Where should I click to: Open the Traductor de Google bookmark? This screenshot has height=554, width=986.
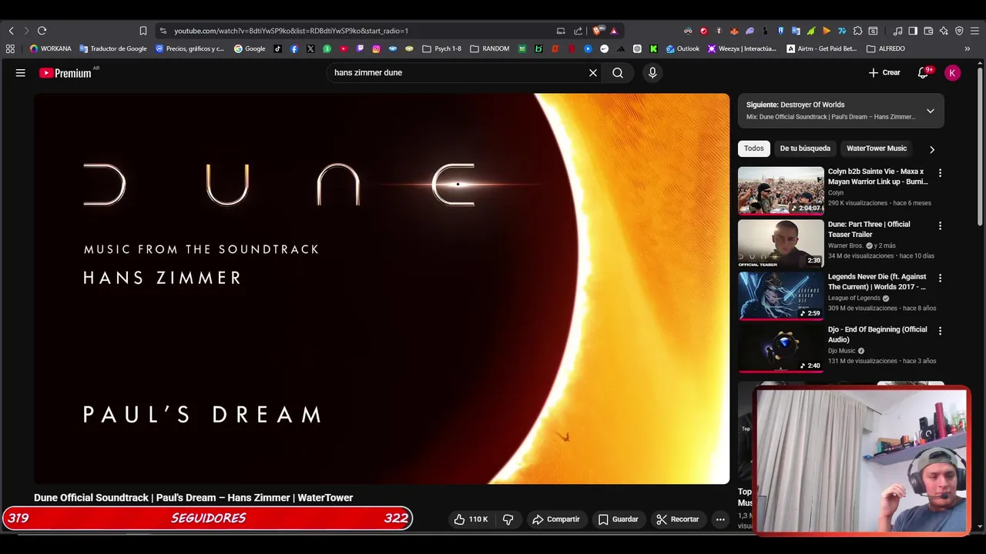[x=112, y=48]
